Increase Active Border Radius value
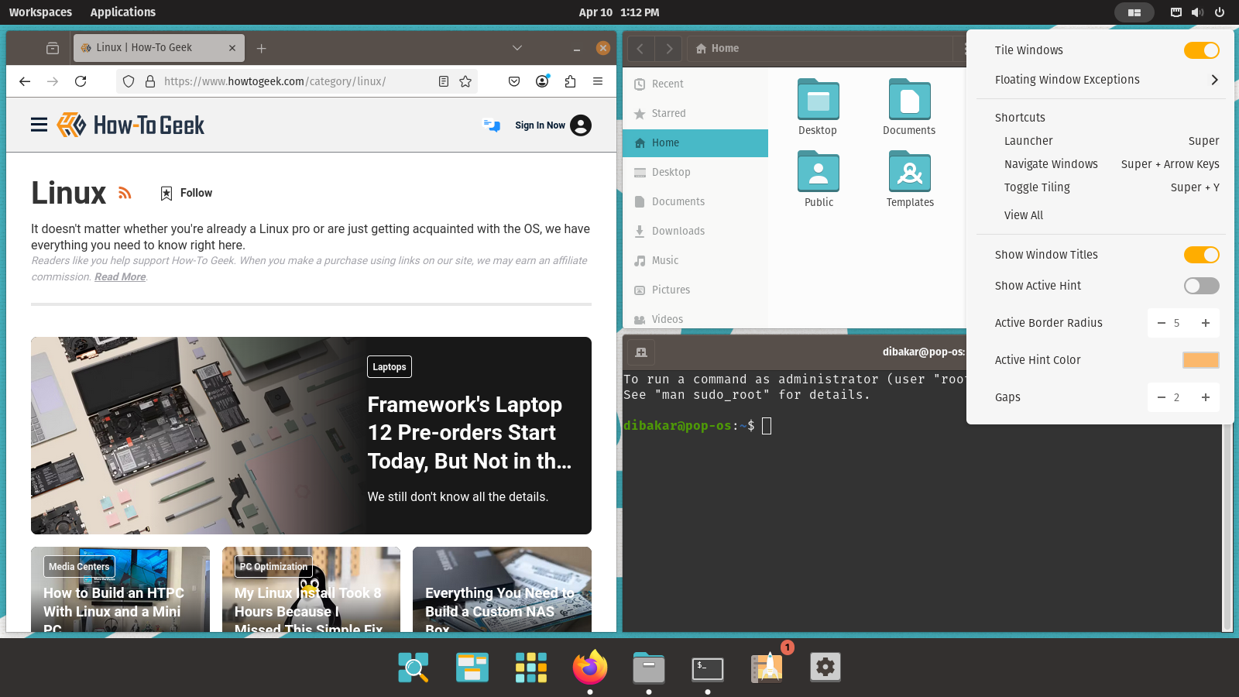Image resolution: width=1239 pixels, height=697 pixels. (1206, 323)
